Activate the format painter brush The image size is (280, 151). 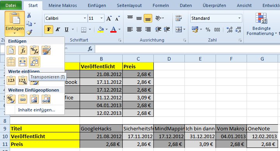point(29,32)
